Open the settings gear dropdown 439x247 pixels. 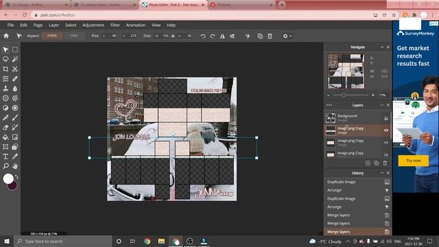[x=287, y=36]
